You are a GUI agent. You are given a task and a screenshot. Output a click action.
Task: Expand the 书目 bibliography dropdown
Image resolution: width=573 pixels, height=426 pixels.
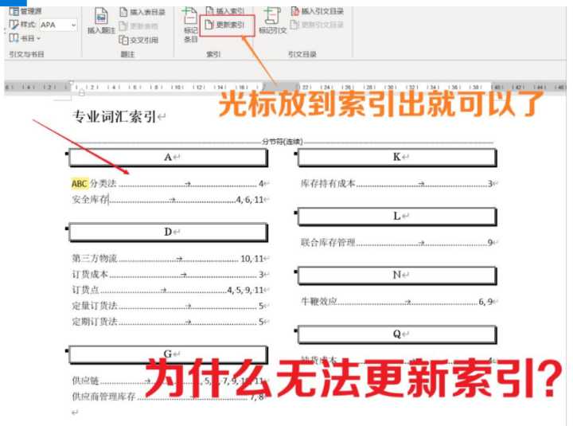click(x=25, y=38)
